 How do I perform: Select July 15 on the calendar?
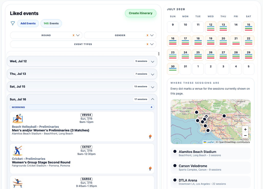(249, 27)
